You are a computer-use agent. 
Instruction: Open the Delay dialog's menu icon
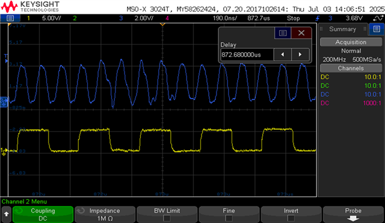(x=283, y=33)
